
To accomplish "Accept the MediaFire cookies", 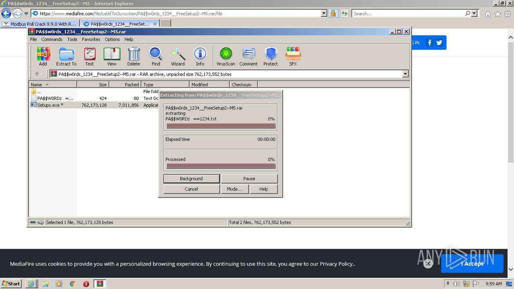I will [x=472, y=264].
